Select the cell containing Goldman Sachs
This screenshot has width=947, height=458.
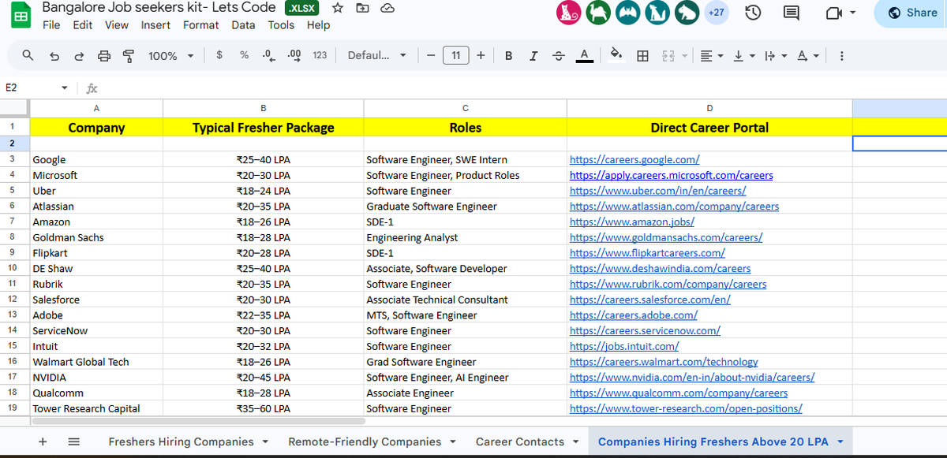[x=96, y=237]
